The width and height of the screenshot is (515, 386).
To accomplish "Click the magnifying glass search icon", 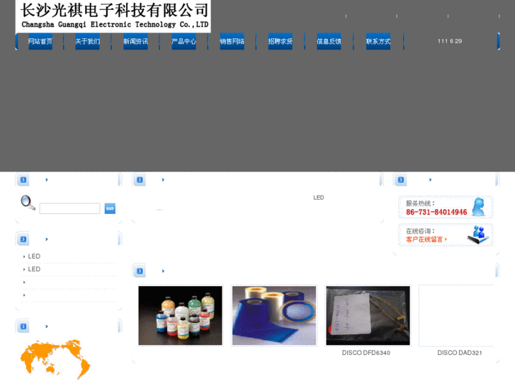I will pos(28,203).
